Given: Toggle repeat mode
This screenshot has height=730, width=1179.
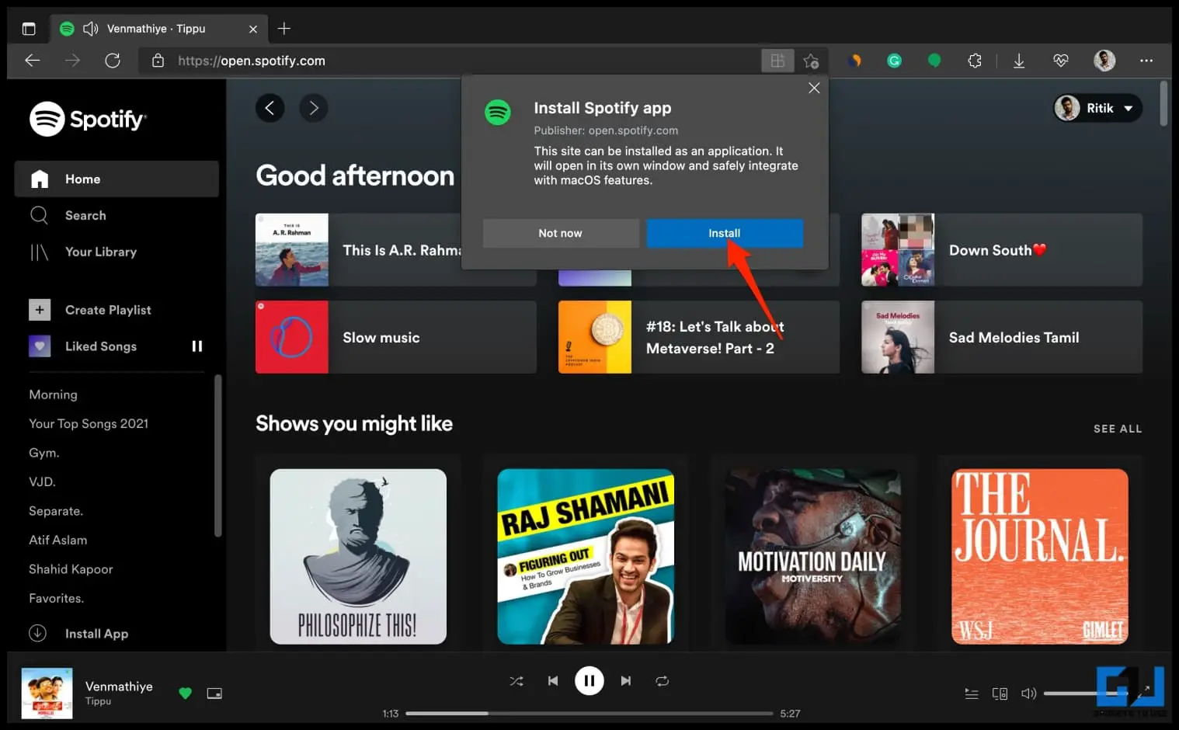Looking at the screenshot, I should click(663, 681).
